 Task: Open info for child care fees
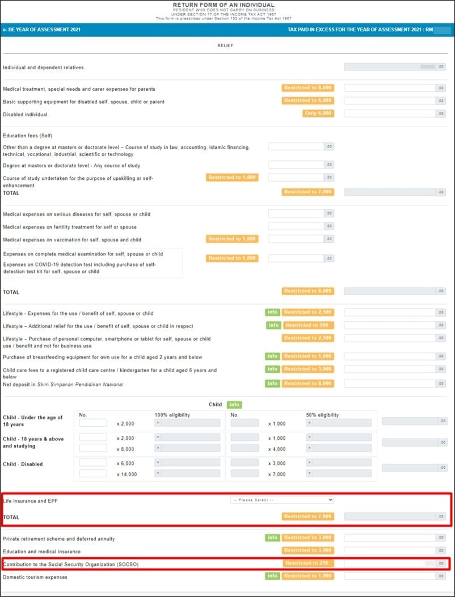point(272,369)
